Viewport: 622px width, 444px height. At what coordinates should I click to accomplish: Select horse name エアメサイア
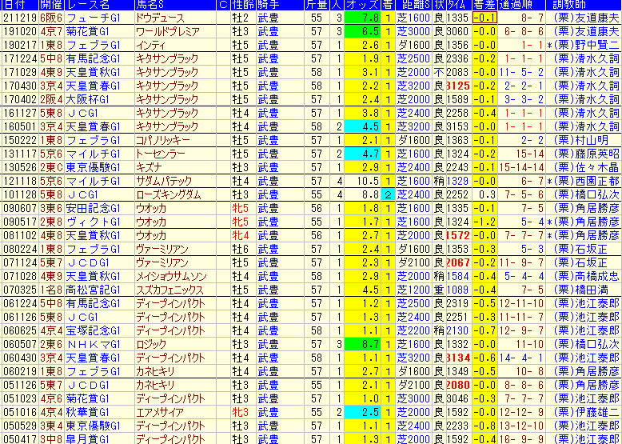pos(159,412)
